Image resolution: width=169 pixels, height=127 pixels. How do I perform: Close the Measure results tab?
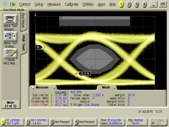[x=55, y=88]
